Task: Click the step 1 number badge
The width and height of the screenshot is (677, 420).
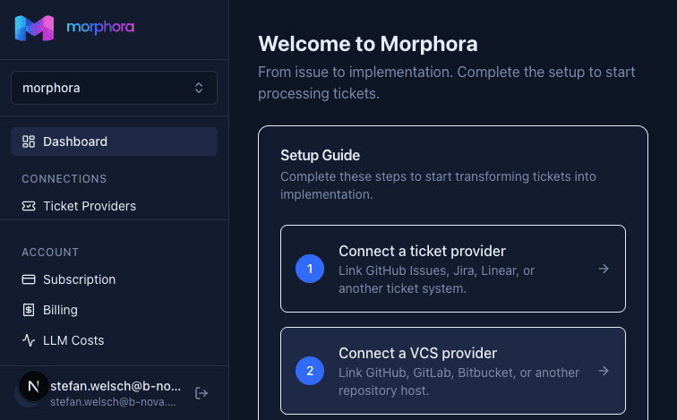Action: [310, 269]
